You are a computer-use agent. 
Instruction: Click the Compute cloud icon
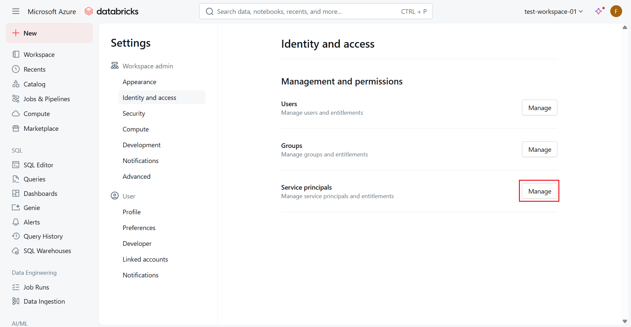(x=16, y=113)
